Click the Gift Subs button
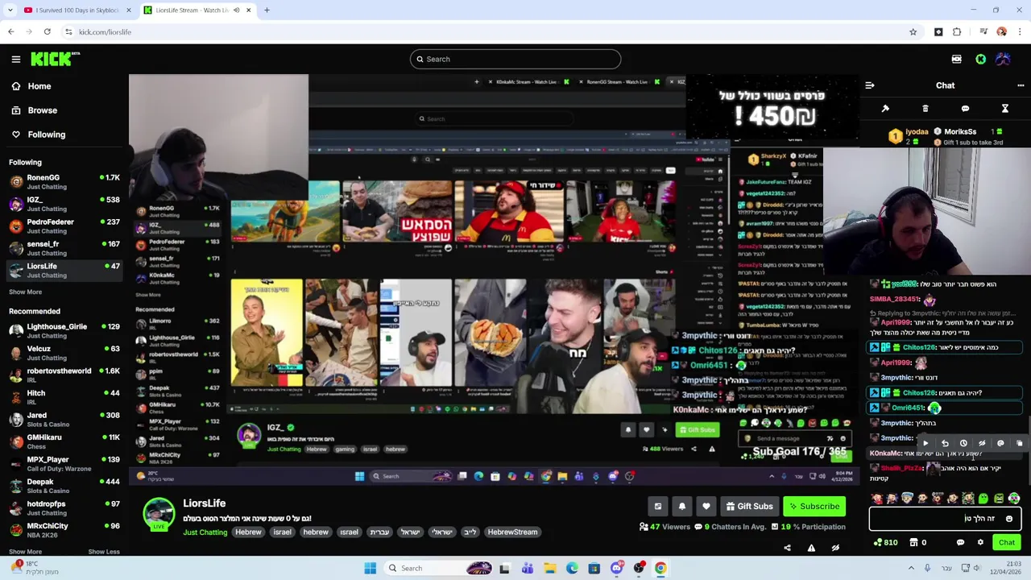1031x580 pixels. coord(749,506)
